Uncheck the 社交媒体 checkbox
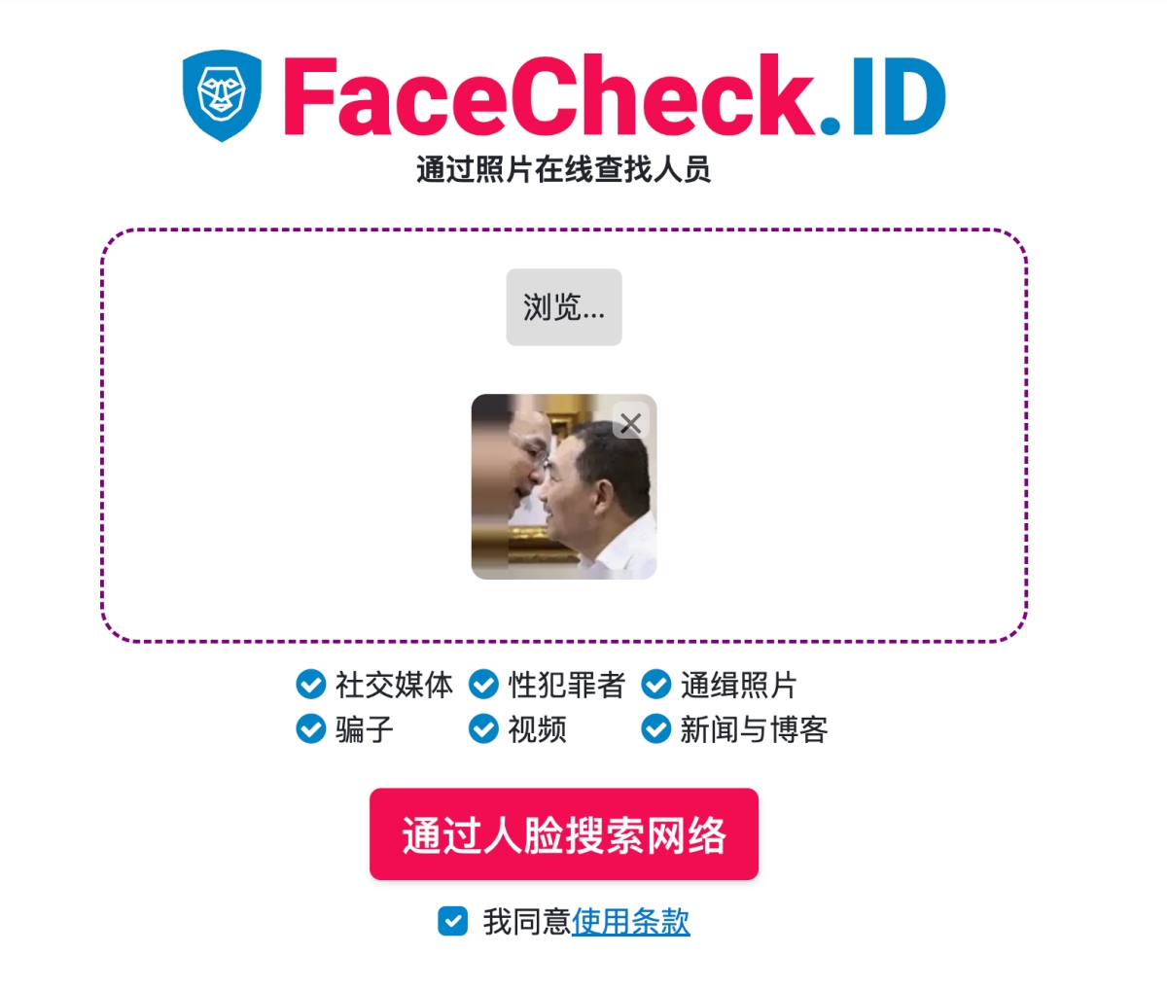The height and width of the screenshot is (990, 1167). [310, 685]
